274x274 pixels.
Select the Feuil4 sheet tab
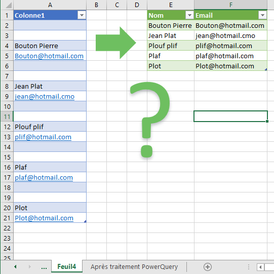click(x=67, y=267)
